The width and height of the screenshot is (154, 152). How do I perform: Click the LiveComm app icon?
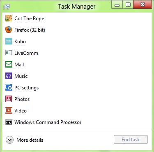(x=9, y=53)
